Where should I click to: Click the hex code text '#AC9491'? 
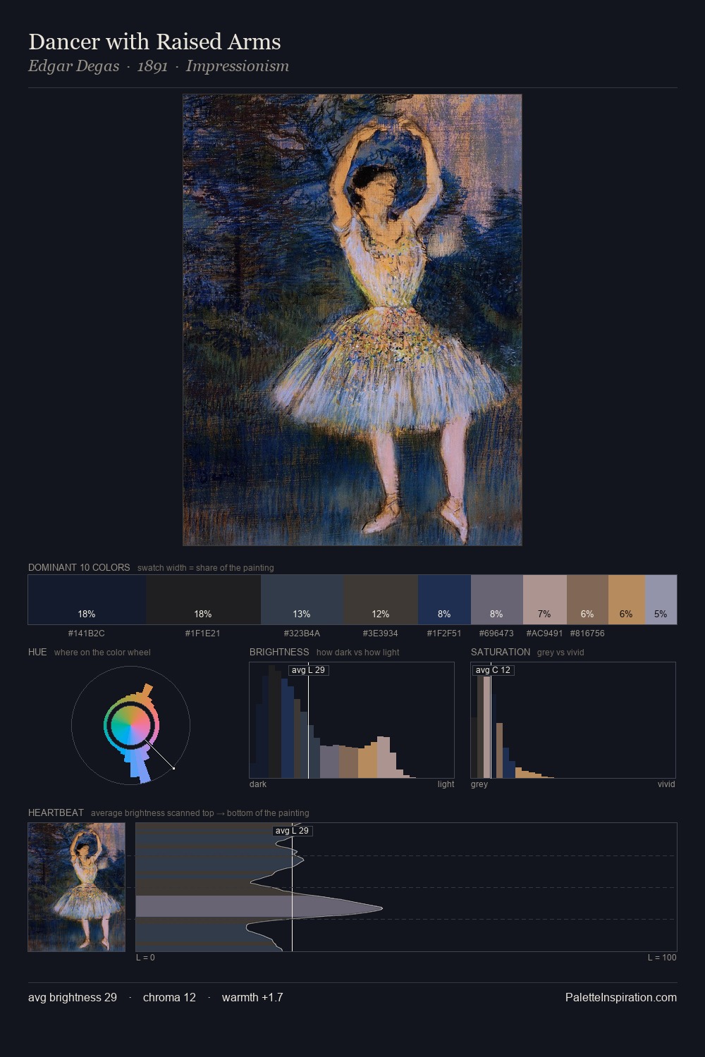pyautogui.click(x=545, y=633)
